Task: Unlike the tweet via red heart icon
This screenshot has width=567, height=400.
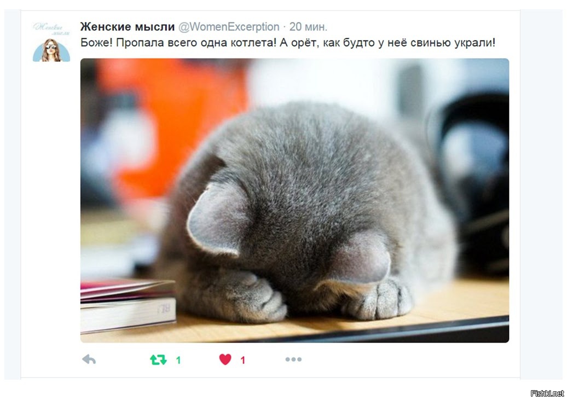Action: click(225, 360)
